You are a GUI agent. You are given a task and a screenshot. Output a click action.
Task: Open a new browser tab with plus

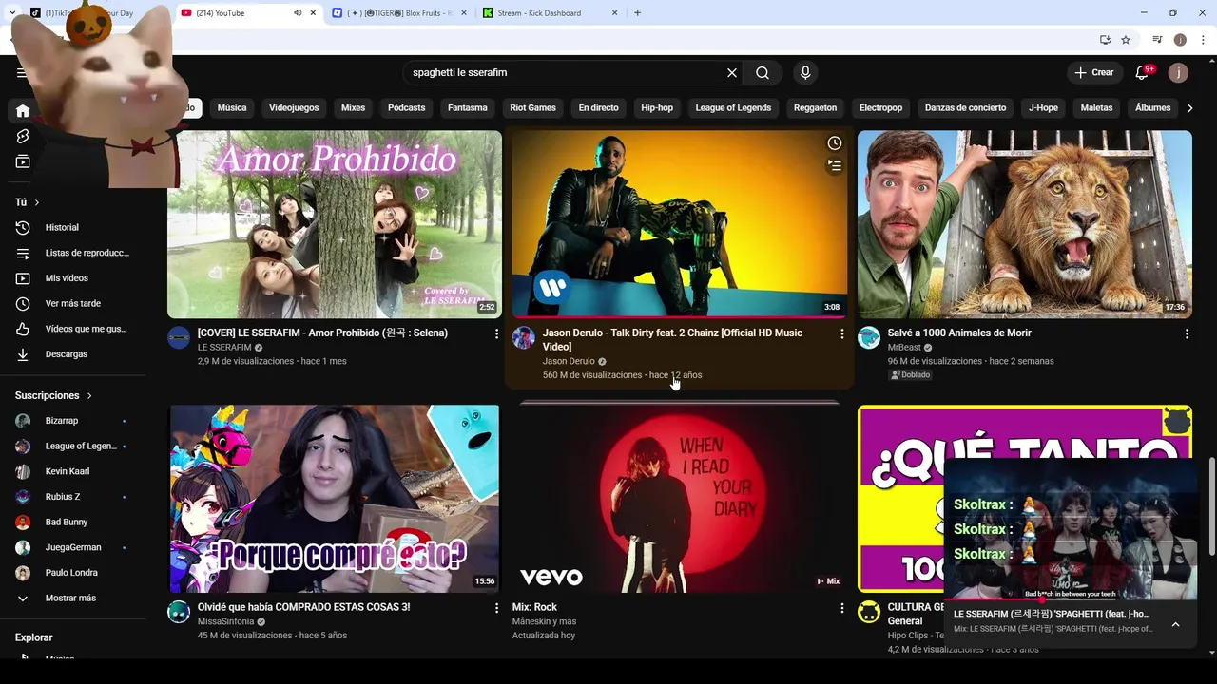637,13
